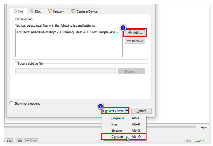Switch to the Disc tab
Viewport: 213px width, 146px height.
[x=35, y=11]
